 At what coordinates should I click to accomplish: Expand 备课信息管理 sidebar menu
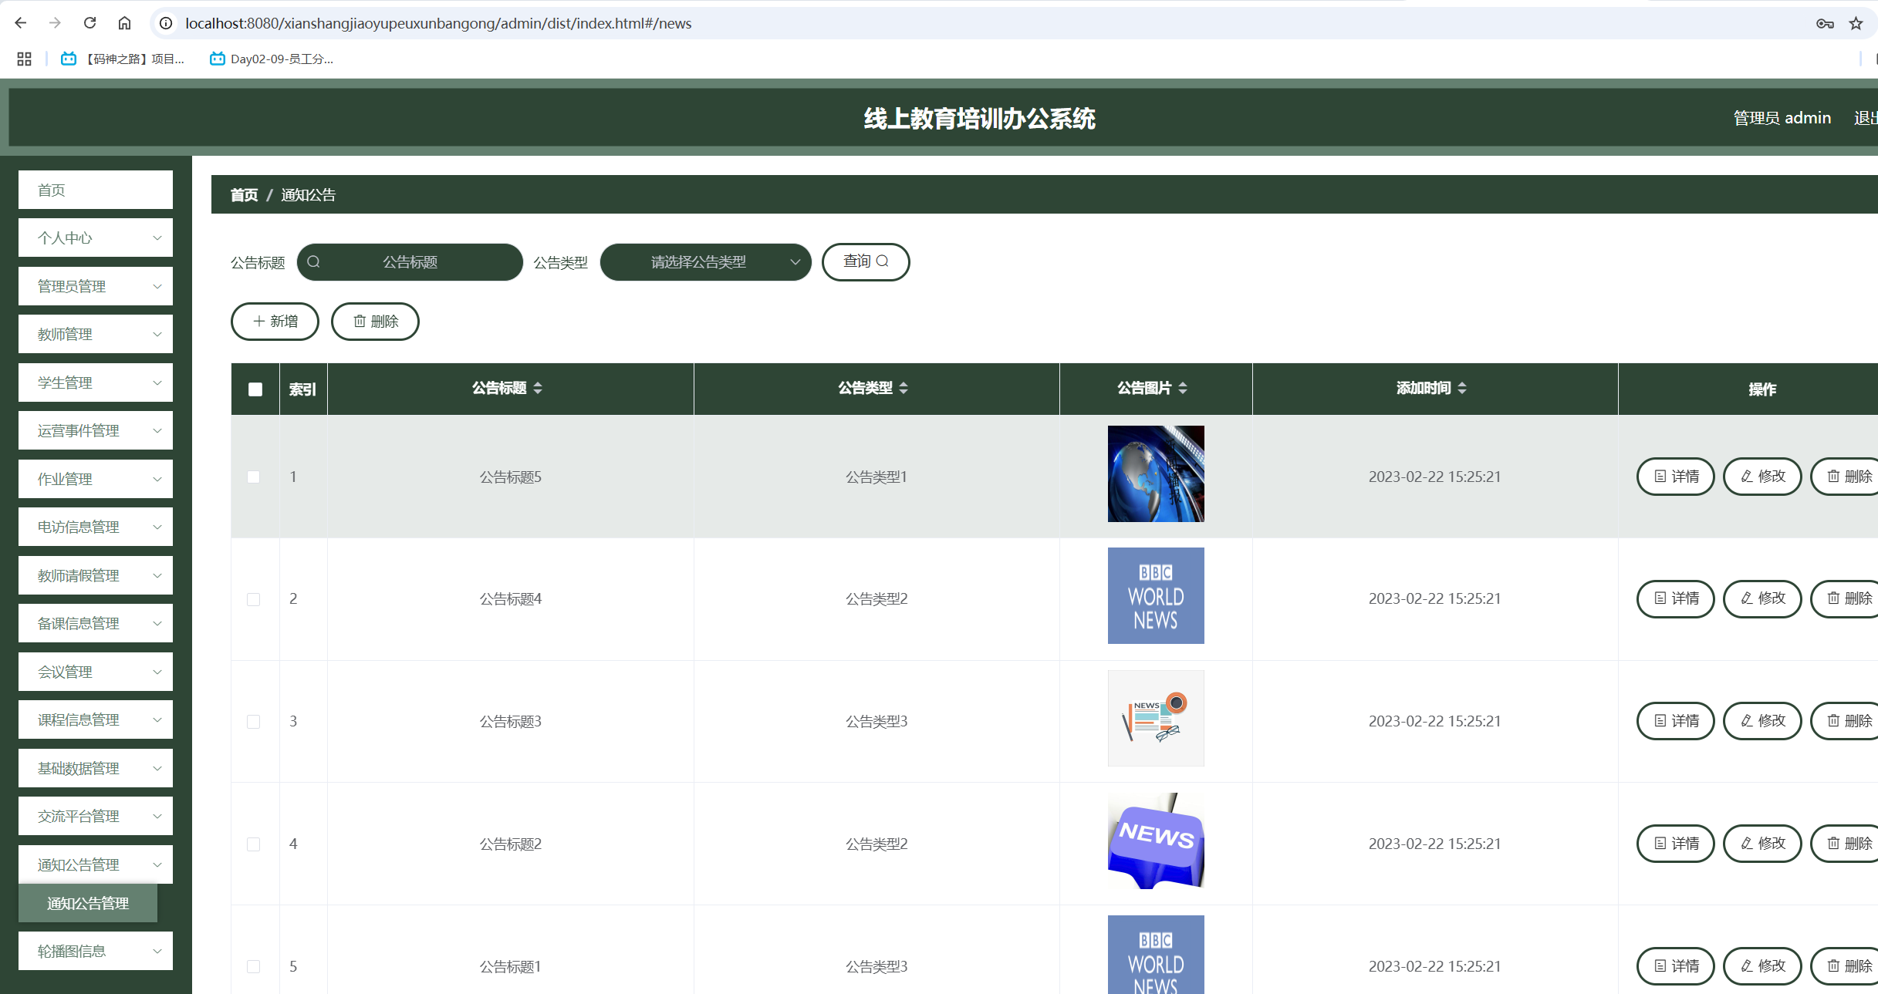[x=96, y=623]
